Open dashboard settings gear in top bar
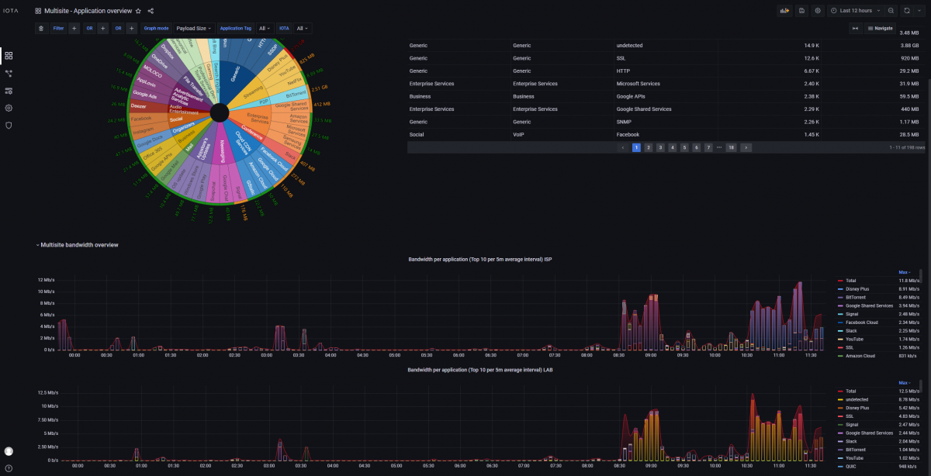Screen dimensions: 931x476 818,11
